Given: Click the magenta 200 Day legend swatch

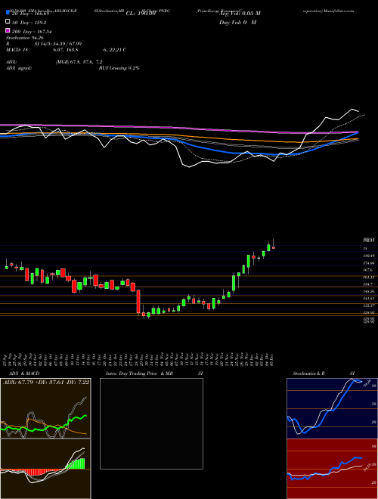Looking at the screenshot, I should tap(8, 30).
